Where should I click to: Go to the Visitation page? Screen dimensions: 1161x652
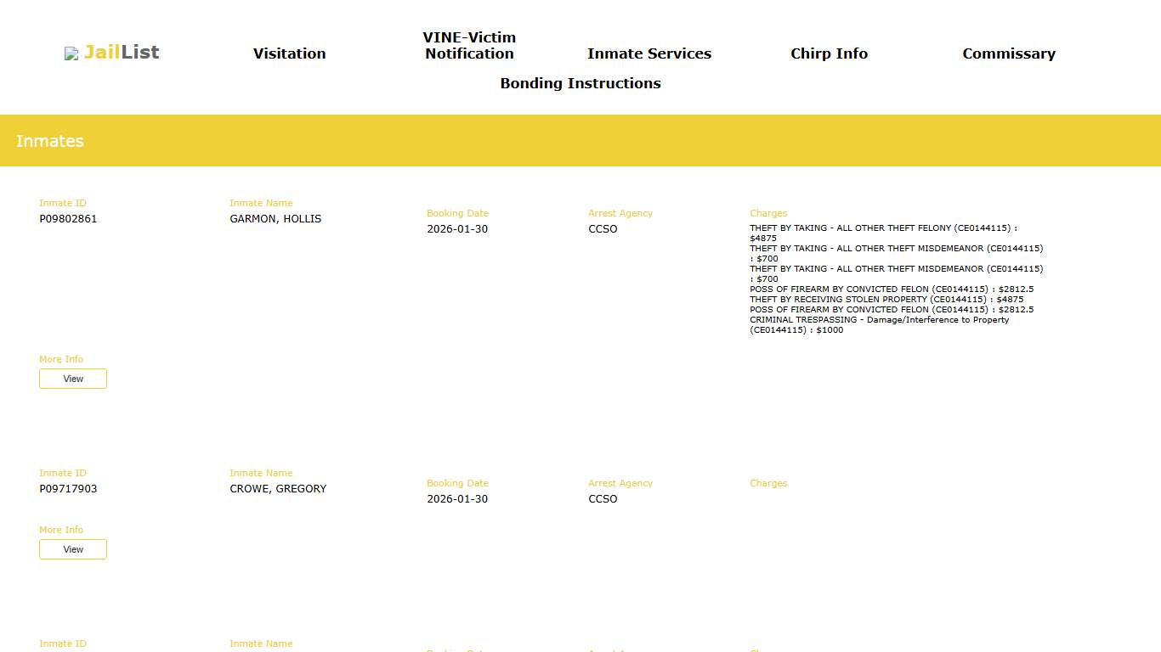click(x=289, y=53)
